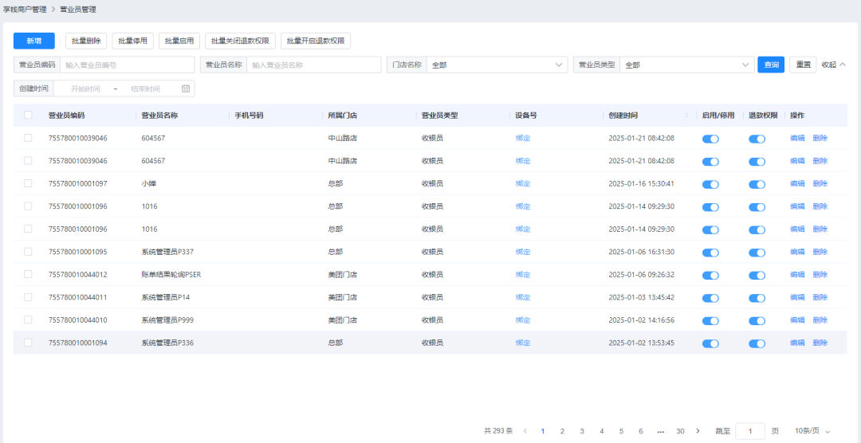Turn off 退款权限 for 系统管理员P337
The height and width of the screenshot is (443, 861).
point(757,253)
